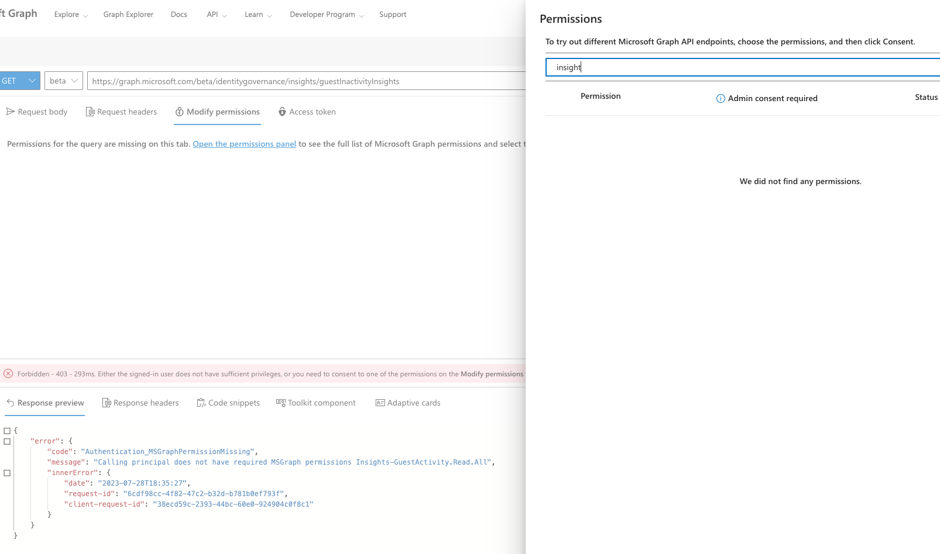Click the Forbidden 403 error banner
Viewport: 940px width, 554px height.
point(263,373)
